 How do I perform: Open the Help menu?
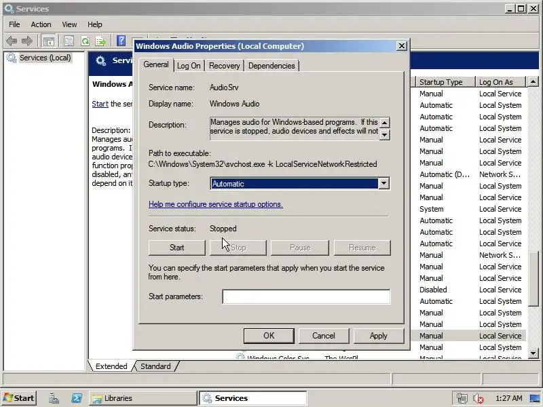point(94,24)
